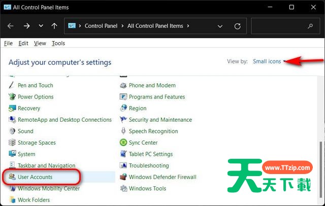Open the View menu

pos(40,43)
